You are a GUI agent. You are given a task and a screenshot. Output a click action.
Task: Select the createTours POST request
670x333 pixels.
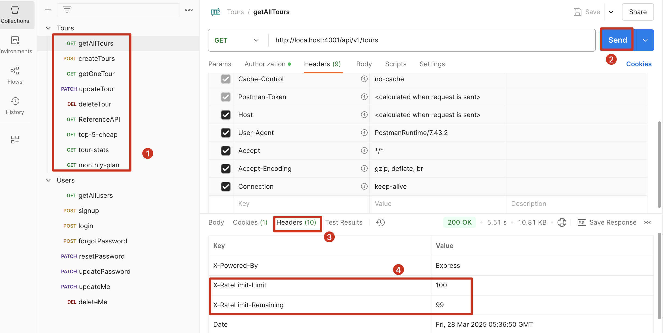click(96, 59)
